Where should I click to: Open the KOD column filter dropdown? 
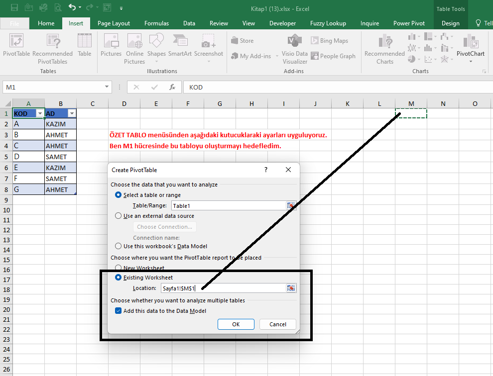(x=40, y=113)
